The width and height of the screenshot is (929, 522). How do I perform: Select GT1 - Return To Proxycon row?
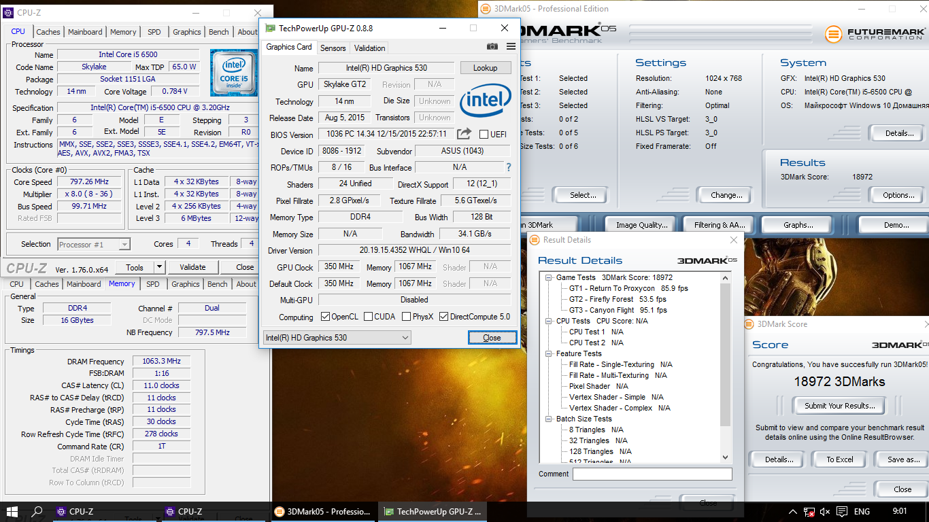click(x=628, y=288)
